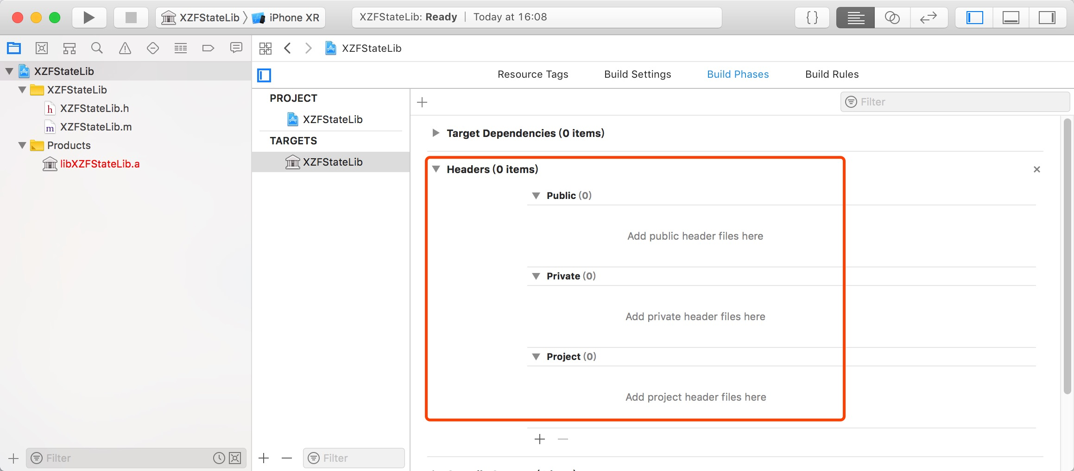Show the Inspectors right panel
Image resolution: width=1074 pixels, height=471 pixels.
coord(1047,18)
